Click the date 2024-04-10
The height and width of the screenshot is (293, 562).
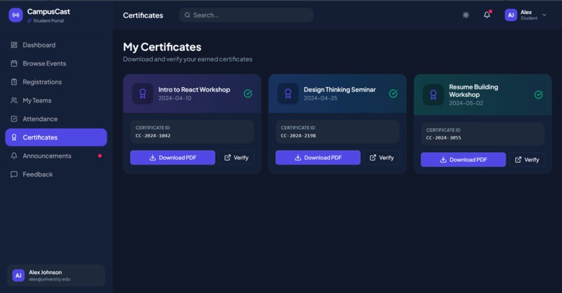(x=175, y=98)
